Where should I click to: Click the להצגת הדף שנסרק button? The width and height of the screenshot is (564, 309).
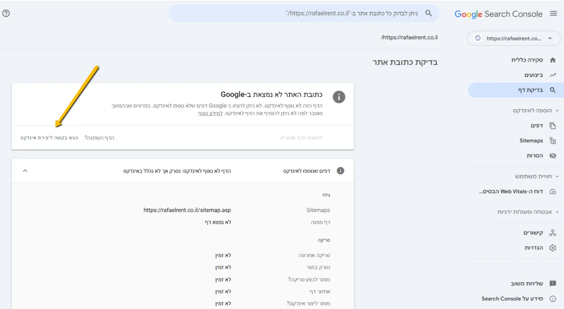(x=301, y=138)
